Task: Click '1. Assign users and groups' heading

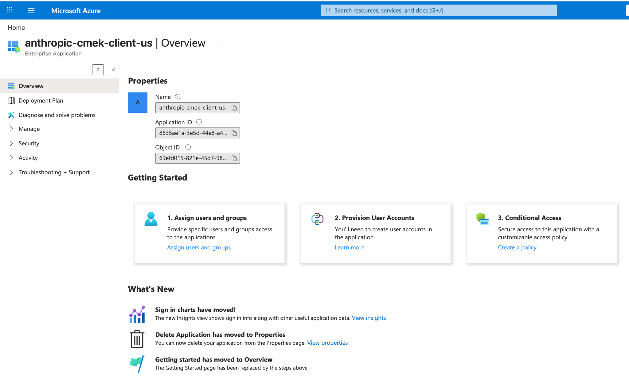Action: click(x=207, y=218)
